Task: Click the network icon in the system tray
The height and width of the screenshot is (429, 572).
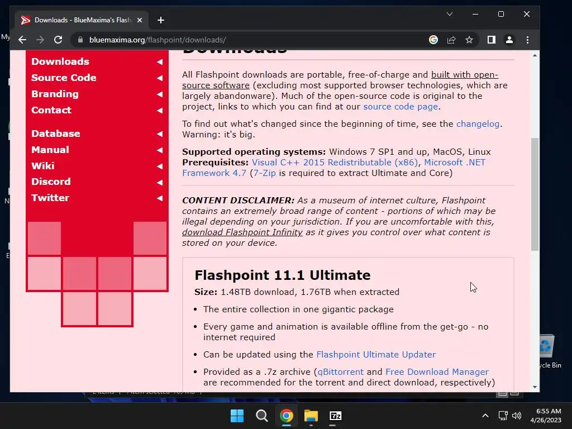Action: 503,416
